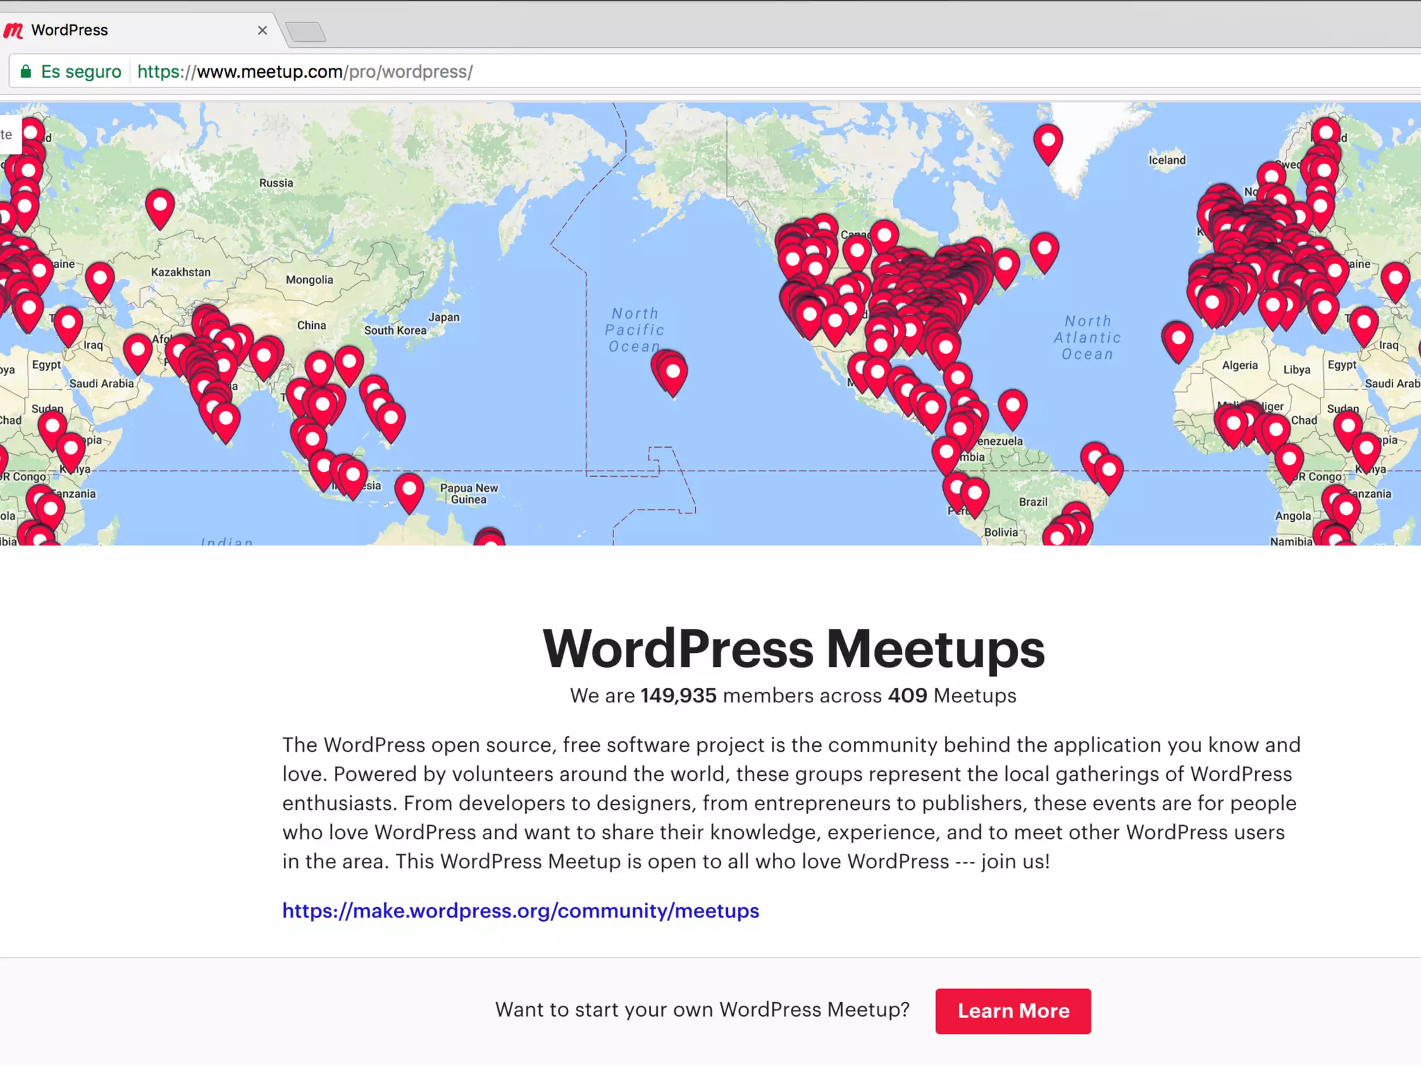Click the partially visible map control at left edge
The height and width of the screenshot is (1066, 1421).
tap(9, 135)
